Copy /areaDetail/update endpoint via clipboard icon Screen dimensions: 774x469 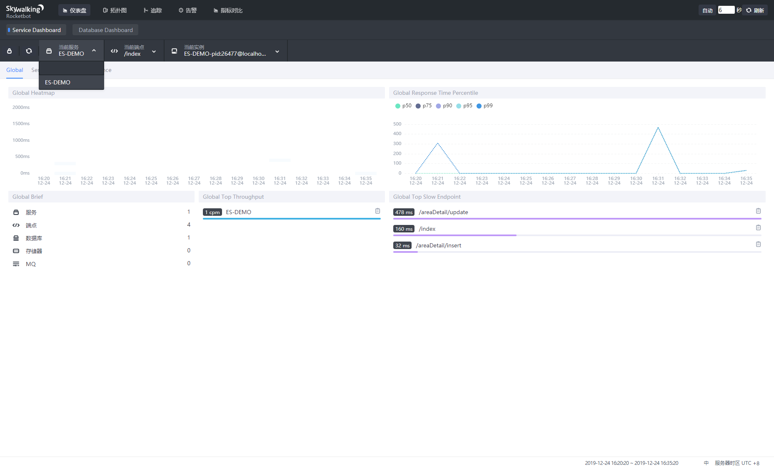tap(758, 211)
